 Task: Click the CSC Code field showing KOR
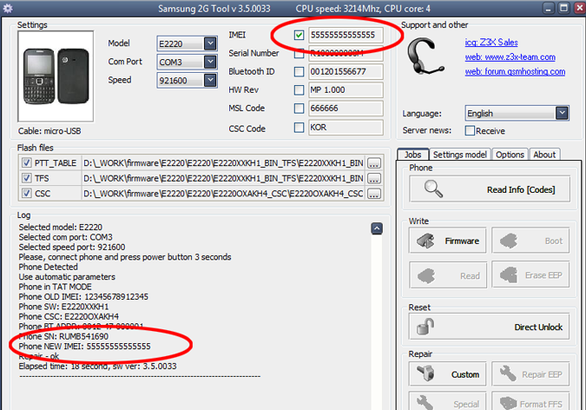pos(346,127)
